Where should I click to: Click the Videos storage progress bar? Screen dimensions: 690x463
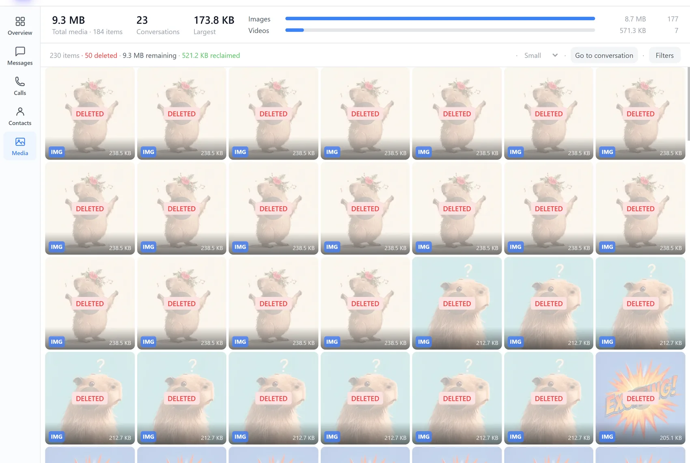click(x=440, y=30)
